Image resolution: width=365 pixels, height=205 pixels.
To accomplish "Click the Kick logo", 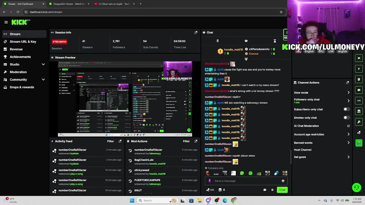I will [21, 22].
